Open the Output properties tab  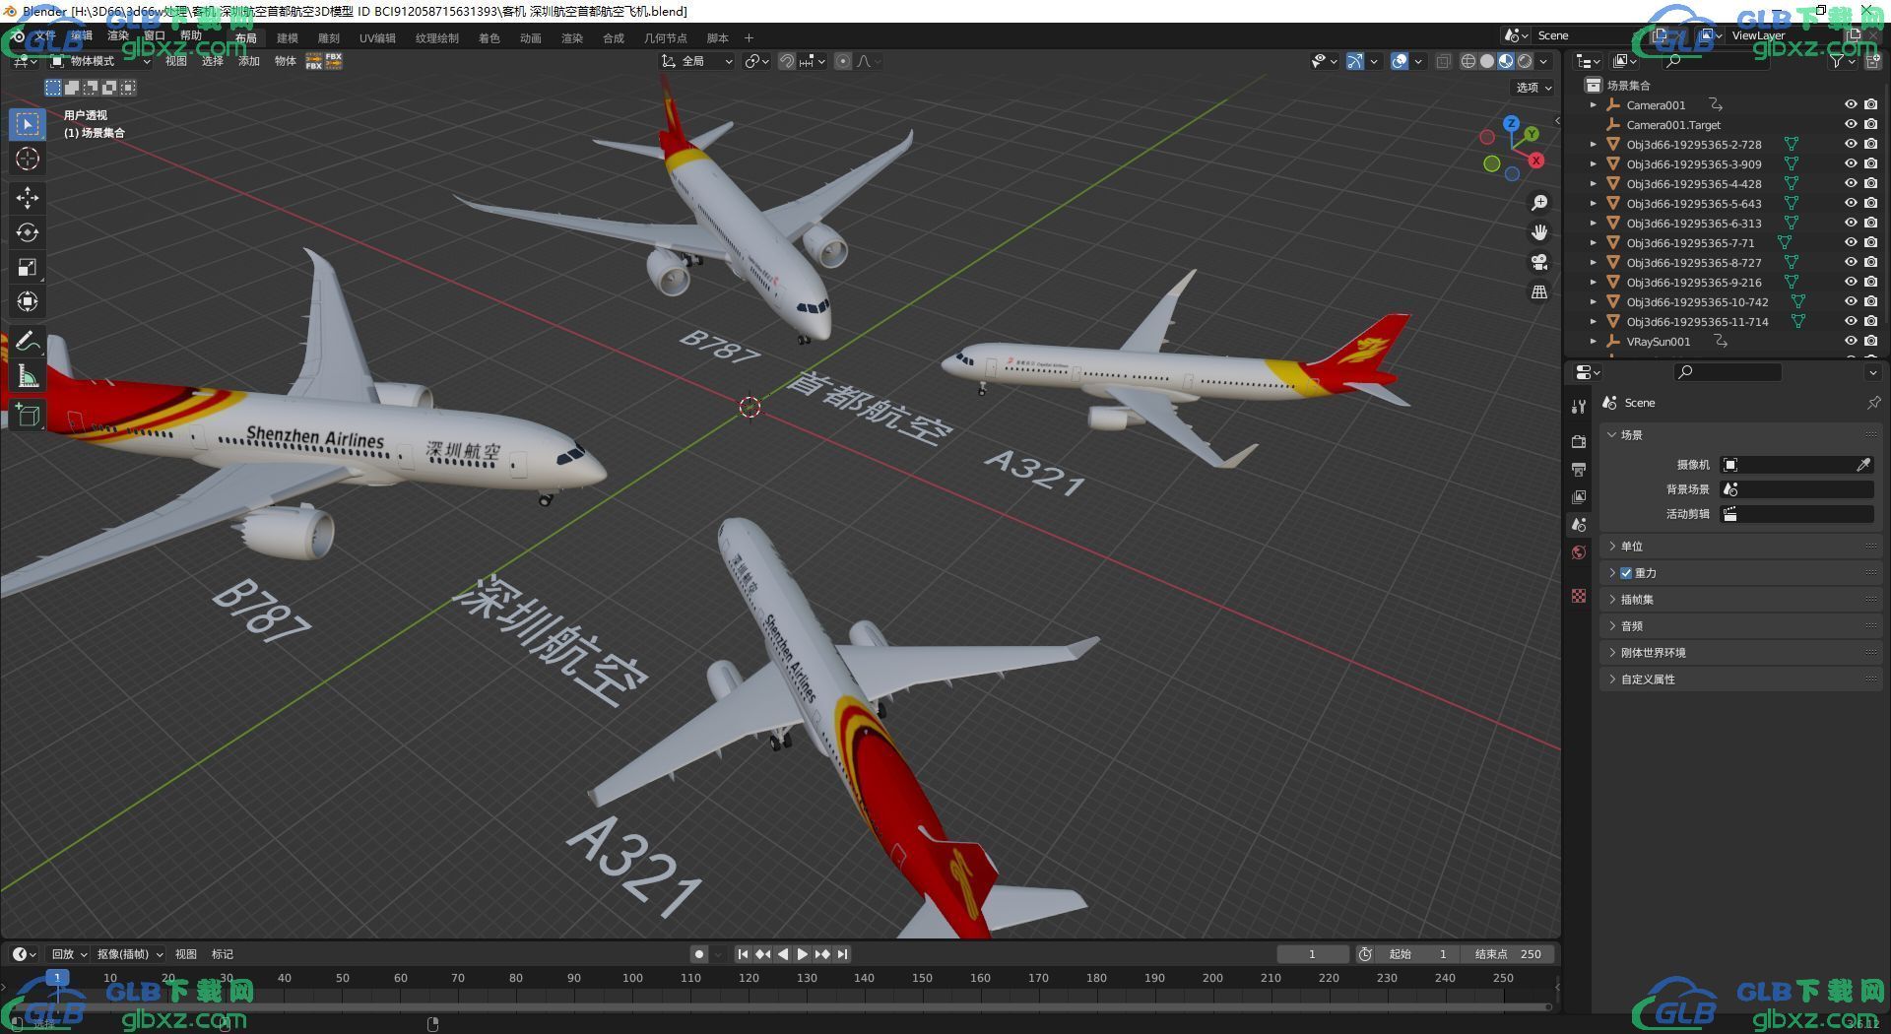(1579, 469)
